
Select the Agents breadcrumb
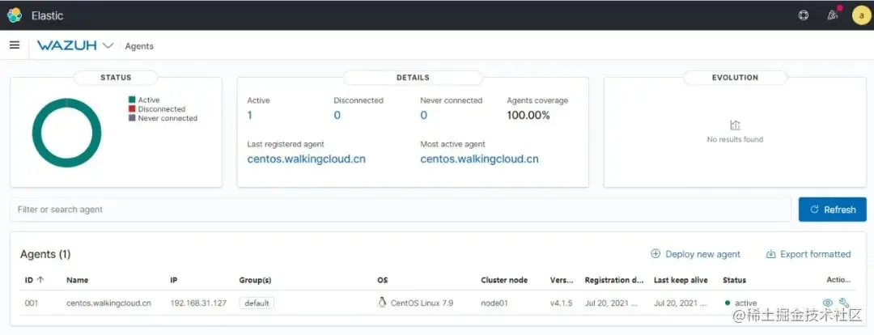pos(139,46)
